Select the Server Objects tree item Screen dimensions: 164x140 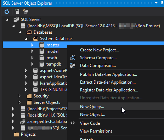coord(47,102)
